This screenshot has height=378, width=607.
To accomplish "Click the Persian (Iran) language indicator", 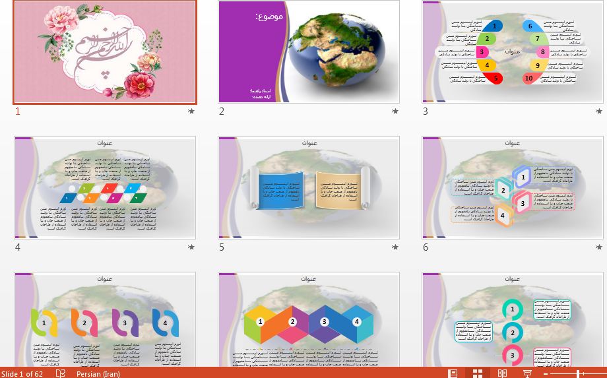I will pyautogui.click(x=98, y=373).
